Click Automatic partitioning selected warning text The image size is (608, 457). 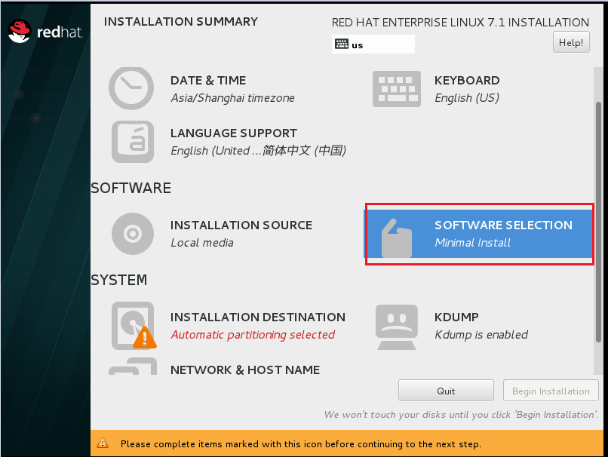tap(253, 335)
